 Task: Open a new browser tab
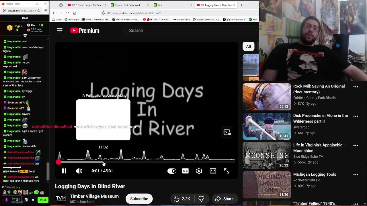(241, 5)
